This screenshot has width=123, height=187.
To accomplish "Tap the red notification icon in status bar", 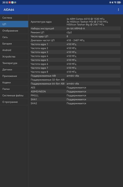I will pyautogui.click(x=10, y=2).
